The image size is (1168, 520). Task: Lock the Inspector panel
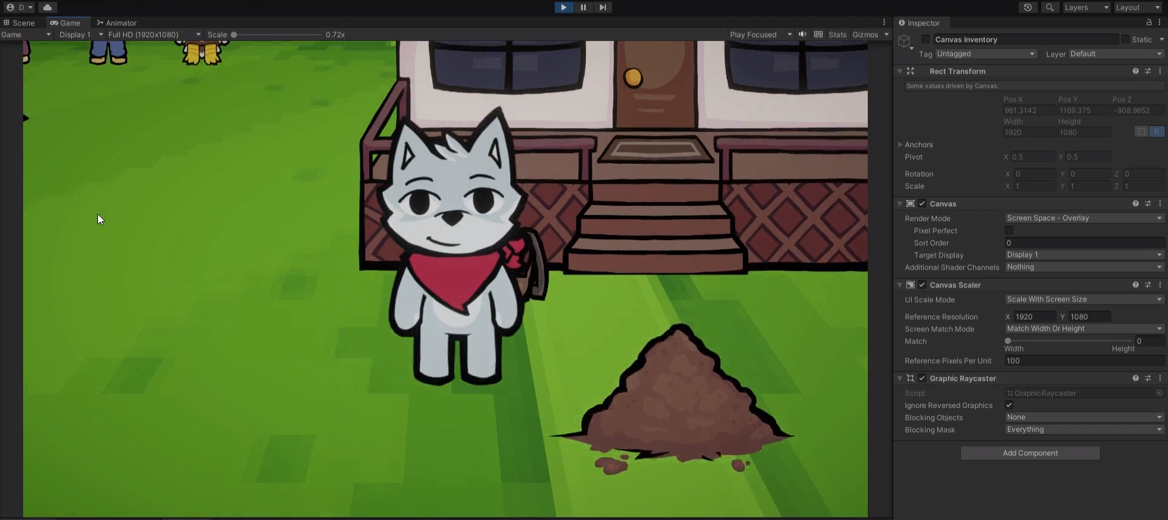point(1149,23)
